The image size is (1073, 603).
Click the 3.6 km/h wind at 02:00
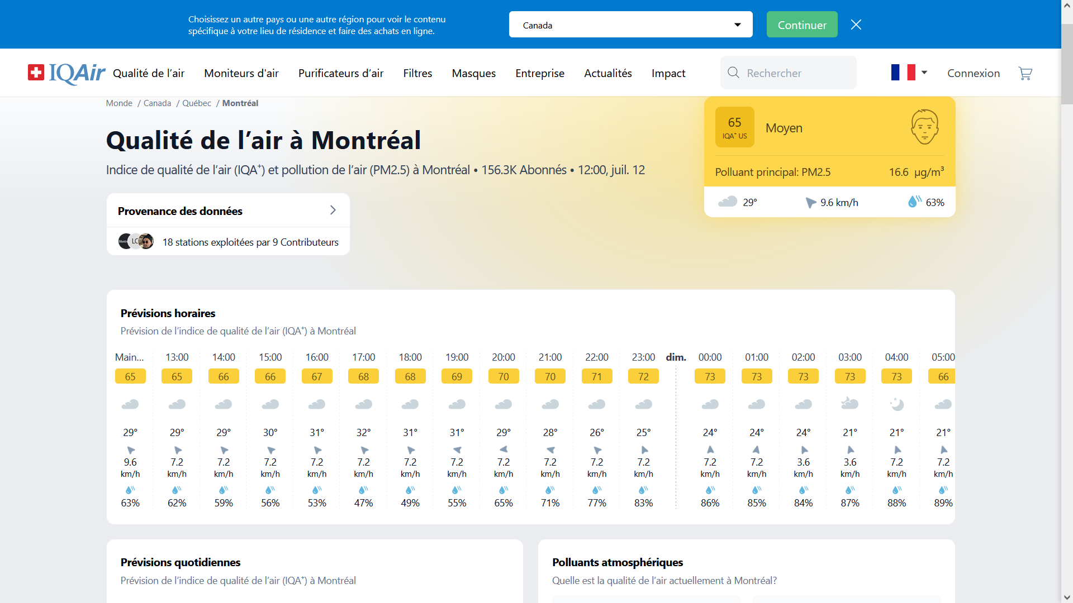(803, 468)
